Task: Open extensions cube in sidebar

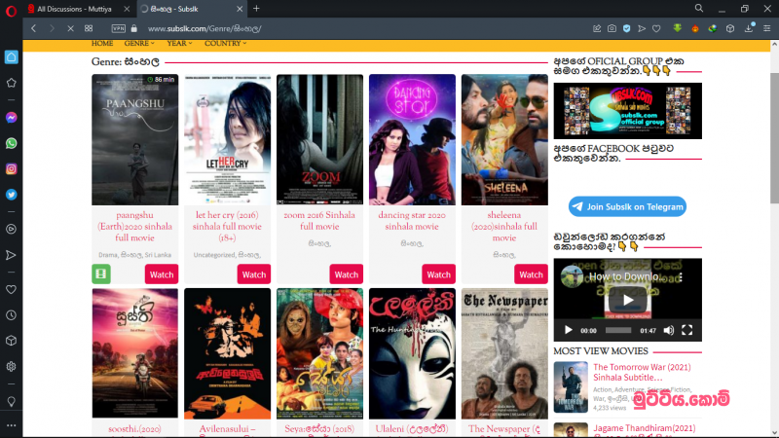Action: (x=11, y=342)
